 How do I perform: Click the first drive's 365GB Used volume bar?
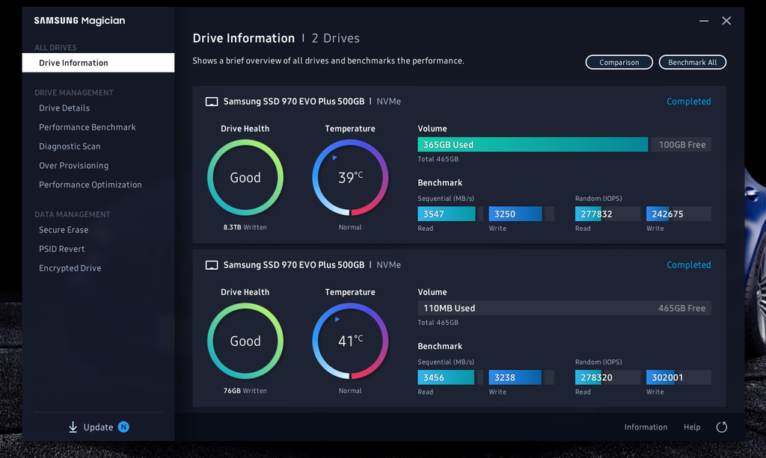coord(532,145)
